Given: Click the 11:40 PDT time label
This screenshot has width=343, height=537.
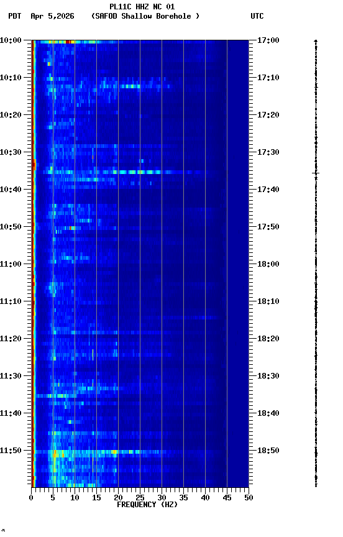Looking at the screenshot, I should [11, 413].
